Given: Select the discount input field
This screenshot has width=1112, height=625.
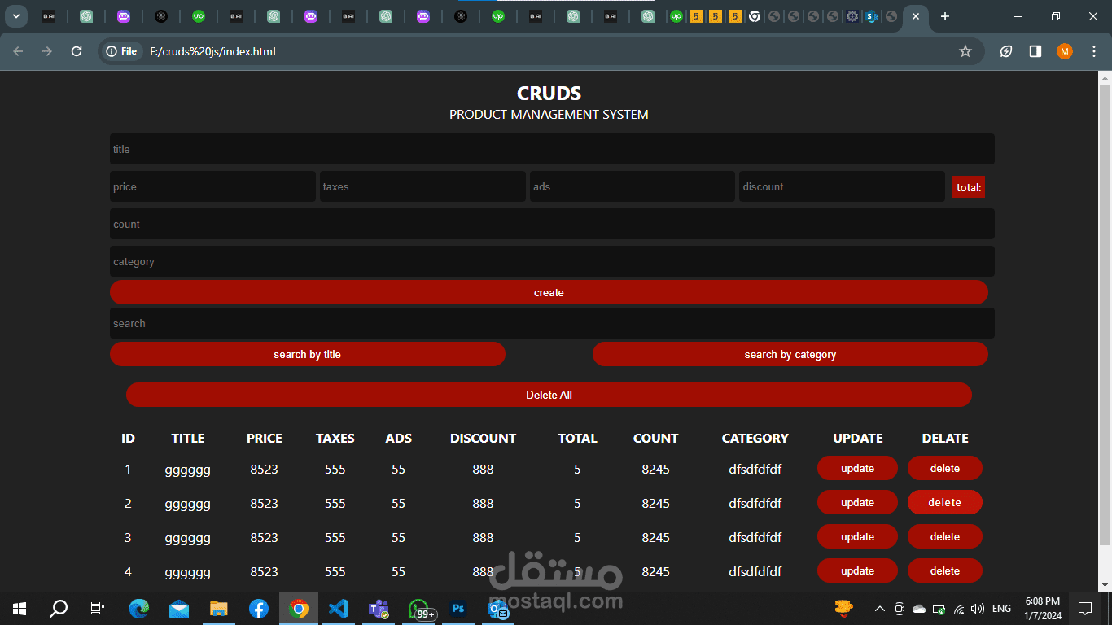Looking at the screenshot, I should point(842,186).
